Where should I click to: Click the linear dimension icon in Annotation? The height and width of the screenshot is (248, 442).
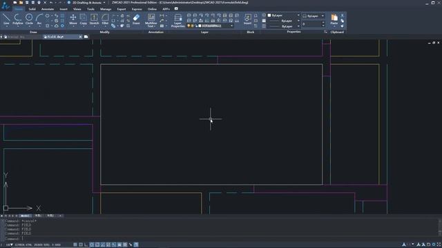162,16
